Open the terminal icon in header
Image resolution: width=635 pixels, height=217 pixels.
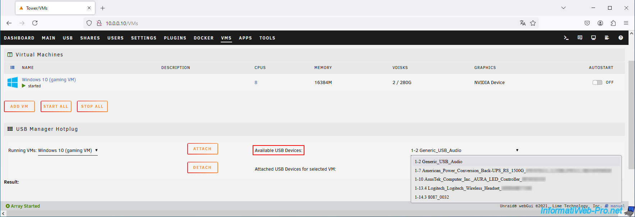[x=566, y=38]
